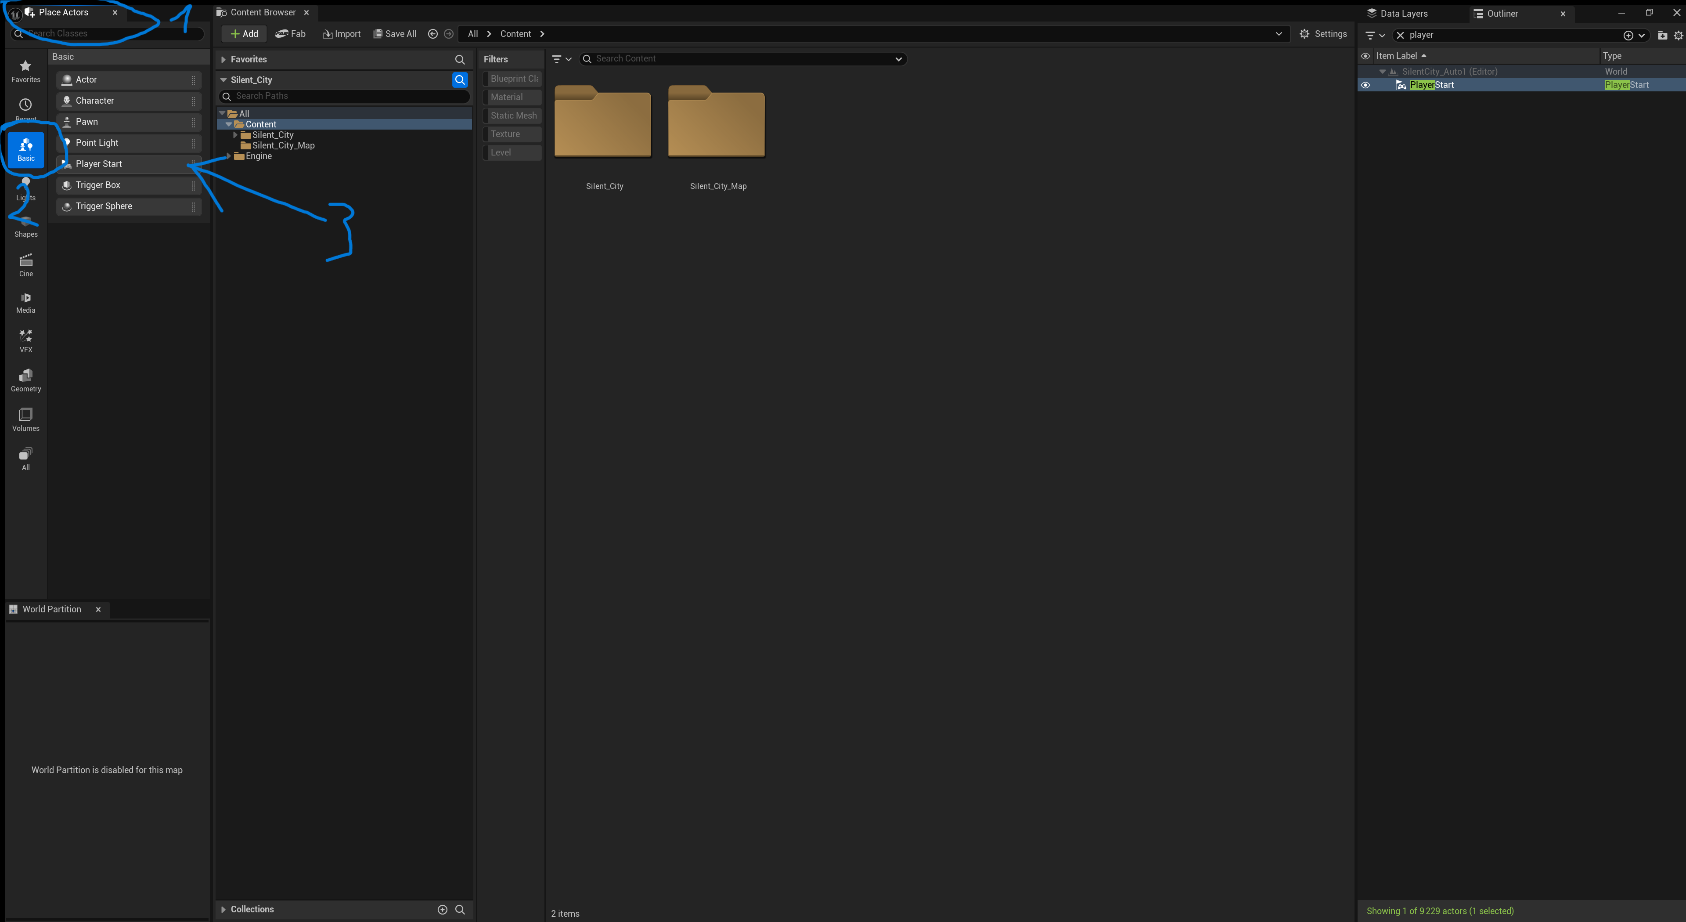
Task: Switch to the Data Layers tab
Action: (x=1403, y=13)
